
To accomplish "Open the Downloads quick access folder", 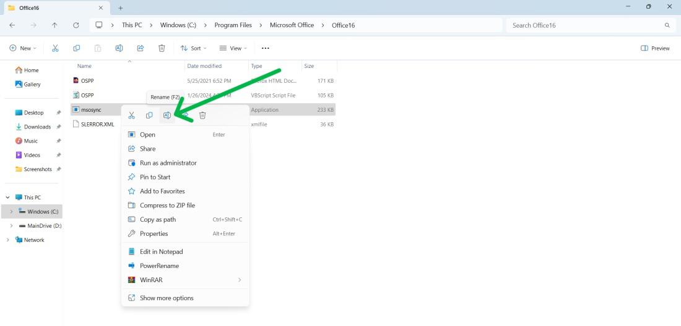I will pyautogui.click(x=33, y=127).
